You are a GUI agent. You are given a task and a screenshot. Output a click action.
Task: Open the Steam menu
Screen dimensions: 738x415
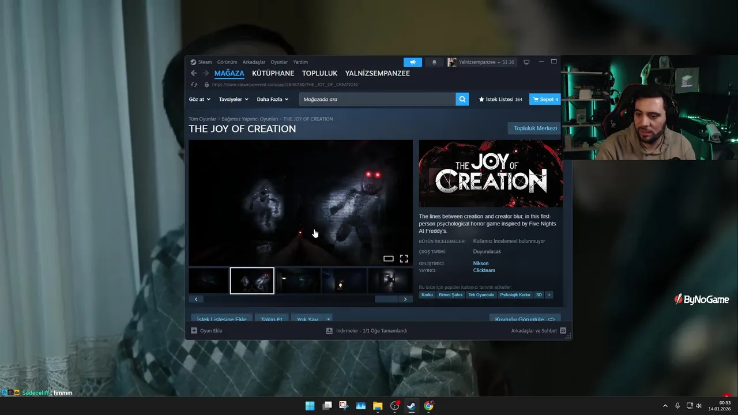coord(201,62)
